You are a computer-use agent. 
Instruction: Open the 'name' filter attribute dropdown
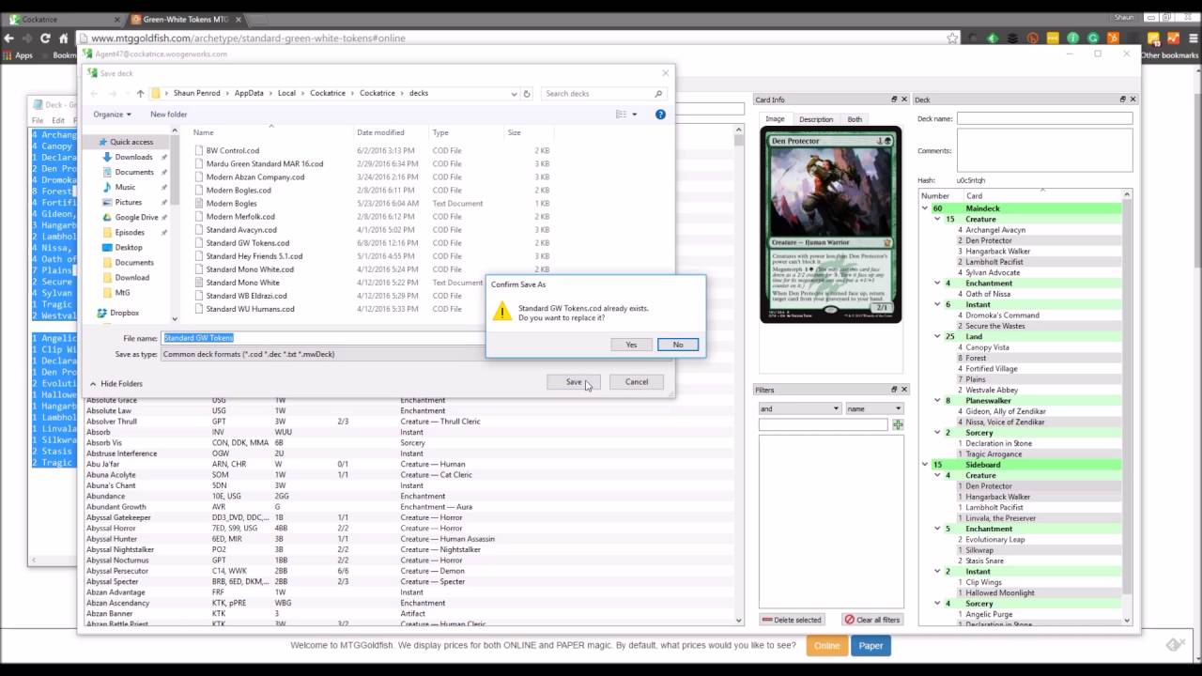click(x=873, y=408)
